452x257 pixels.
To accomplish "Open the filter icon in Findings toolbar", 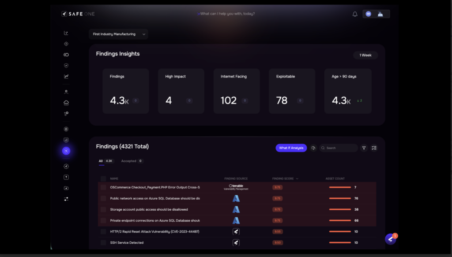I will click(x=364, y=148).
